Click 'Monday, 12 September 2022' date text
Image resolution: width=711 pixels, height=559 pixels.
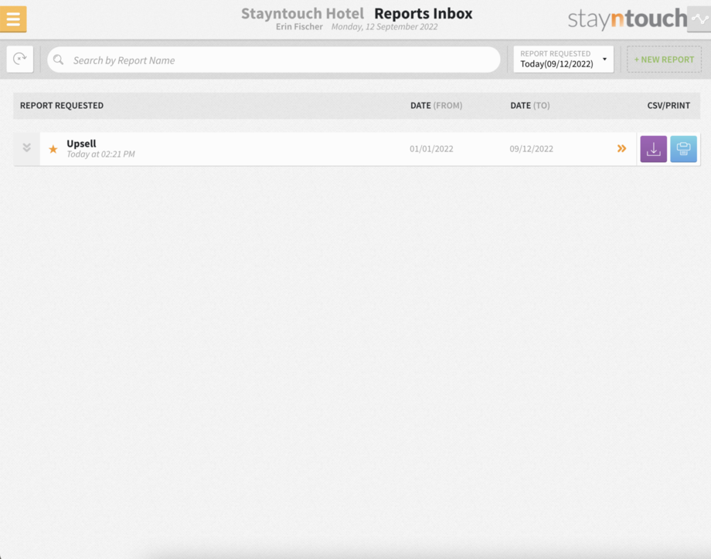pyautogui.click(x=385, y=27)
